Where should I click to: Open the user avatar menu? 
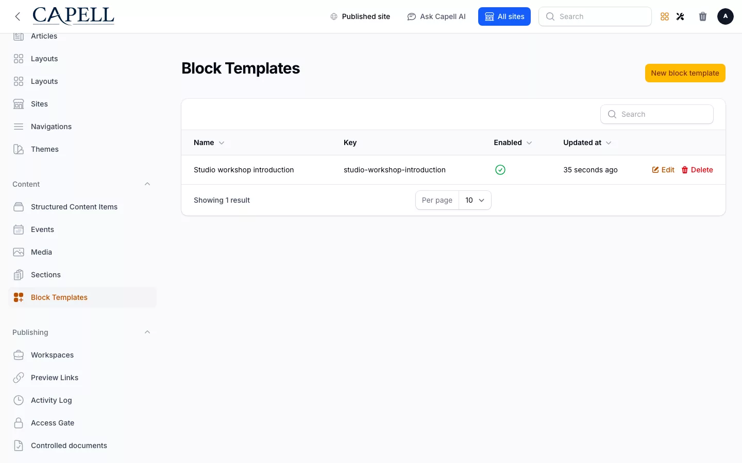726,16
